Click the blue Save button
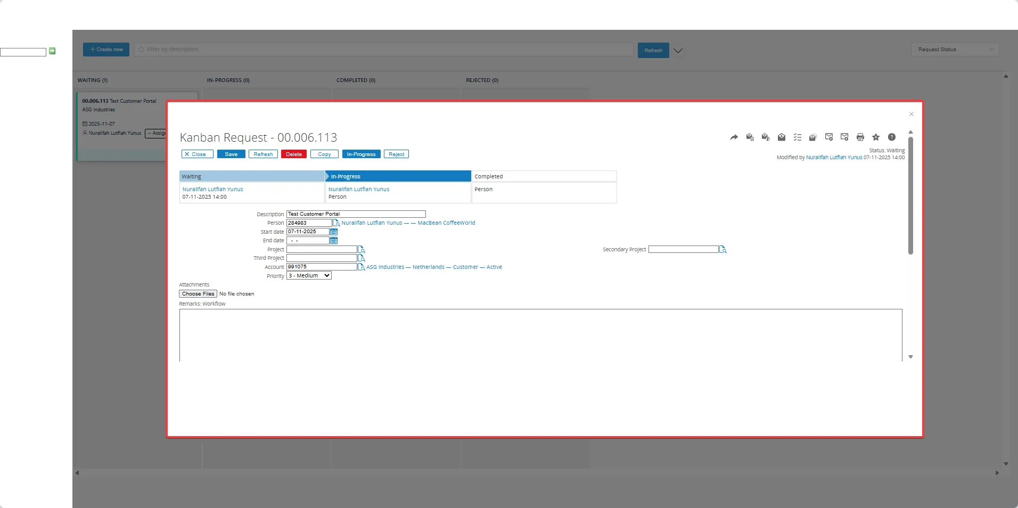1018x508 pixels. point(231,154)
